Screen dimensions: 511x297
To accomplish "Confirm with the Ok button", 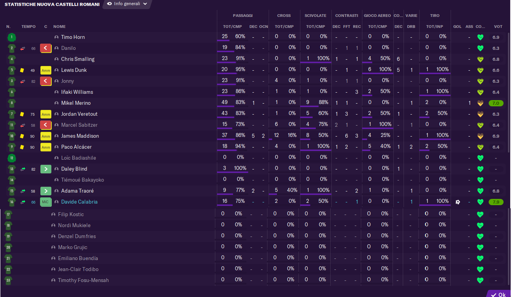I will [x=499, y=295].
